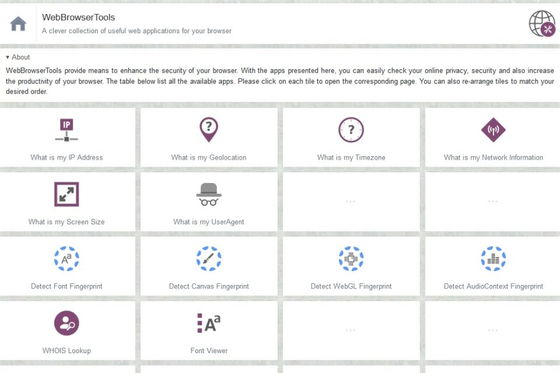Open the Network Information diamond icon
560x373 pixels.
point(494,130)
